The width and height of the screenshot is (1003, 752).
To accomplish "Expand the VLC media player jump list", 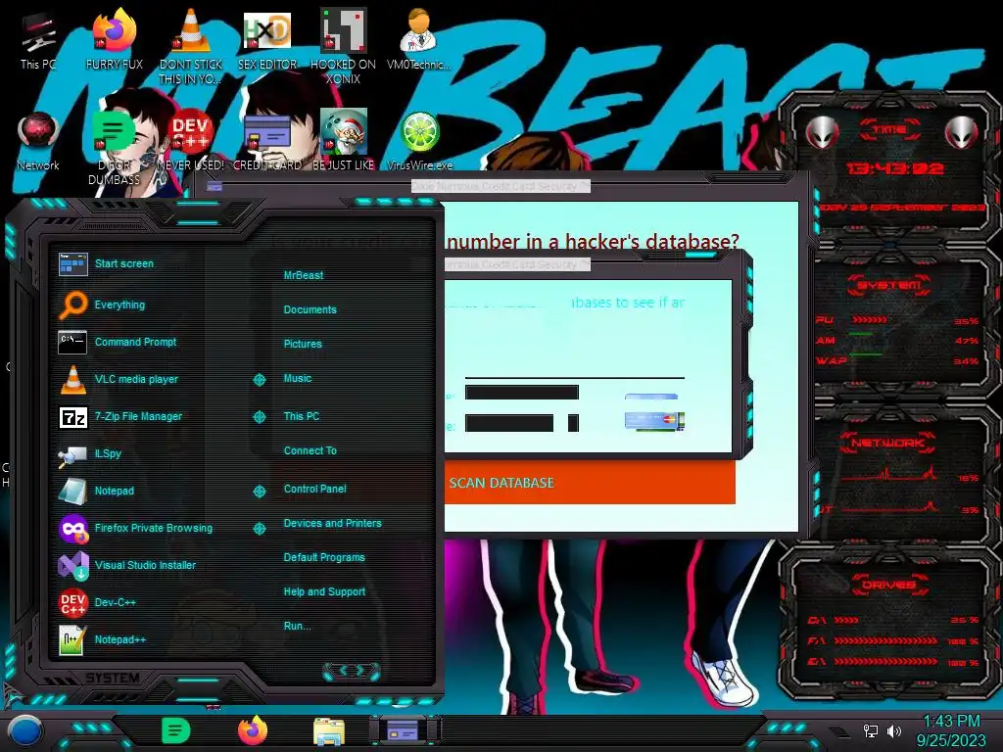I will click(259, 380).
